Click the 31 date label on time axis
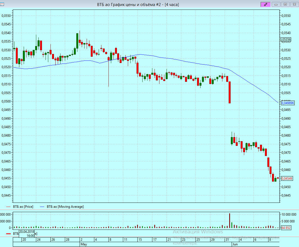The height and width of the screenshot is (247, 299). (x=227, y=240)
